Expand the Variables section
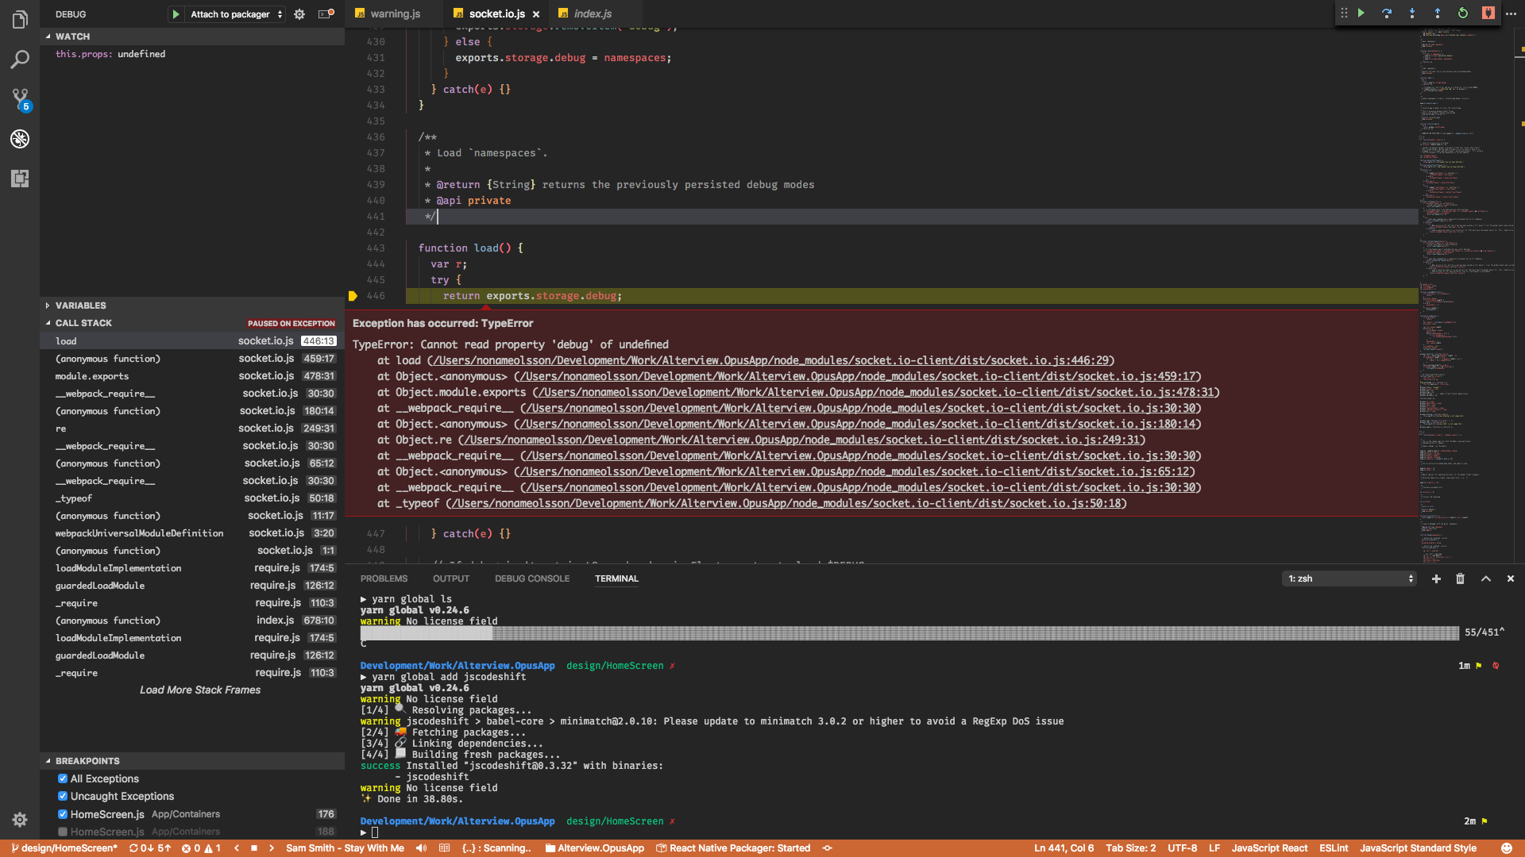The image size is (1525, 857). pyautogui.click(x=79, y=306)
